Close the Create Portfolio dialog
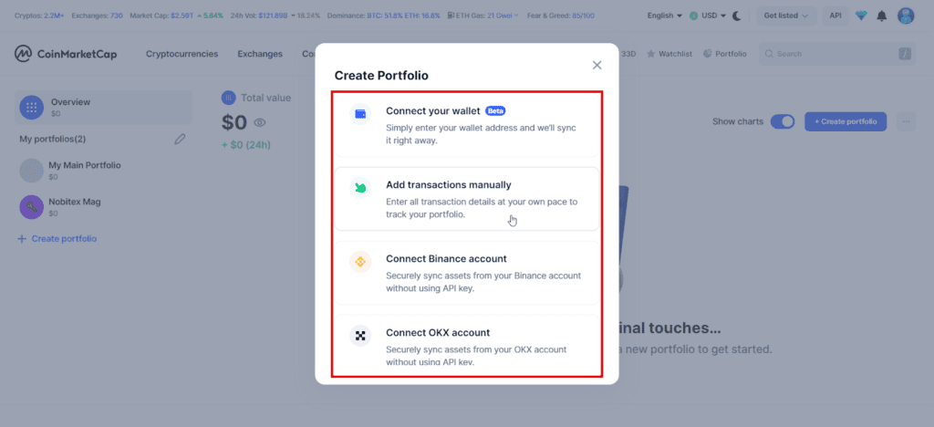Image resolution: width=934 pixels, height=427 pixels. coord(597,65)
